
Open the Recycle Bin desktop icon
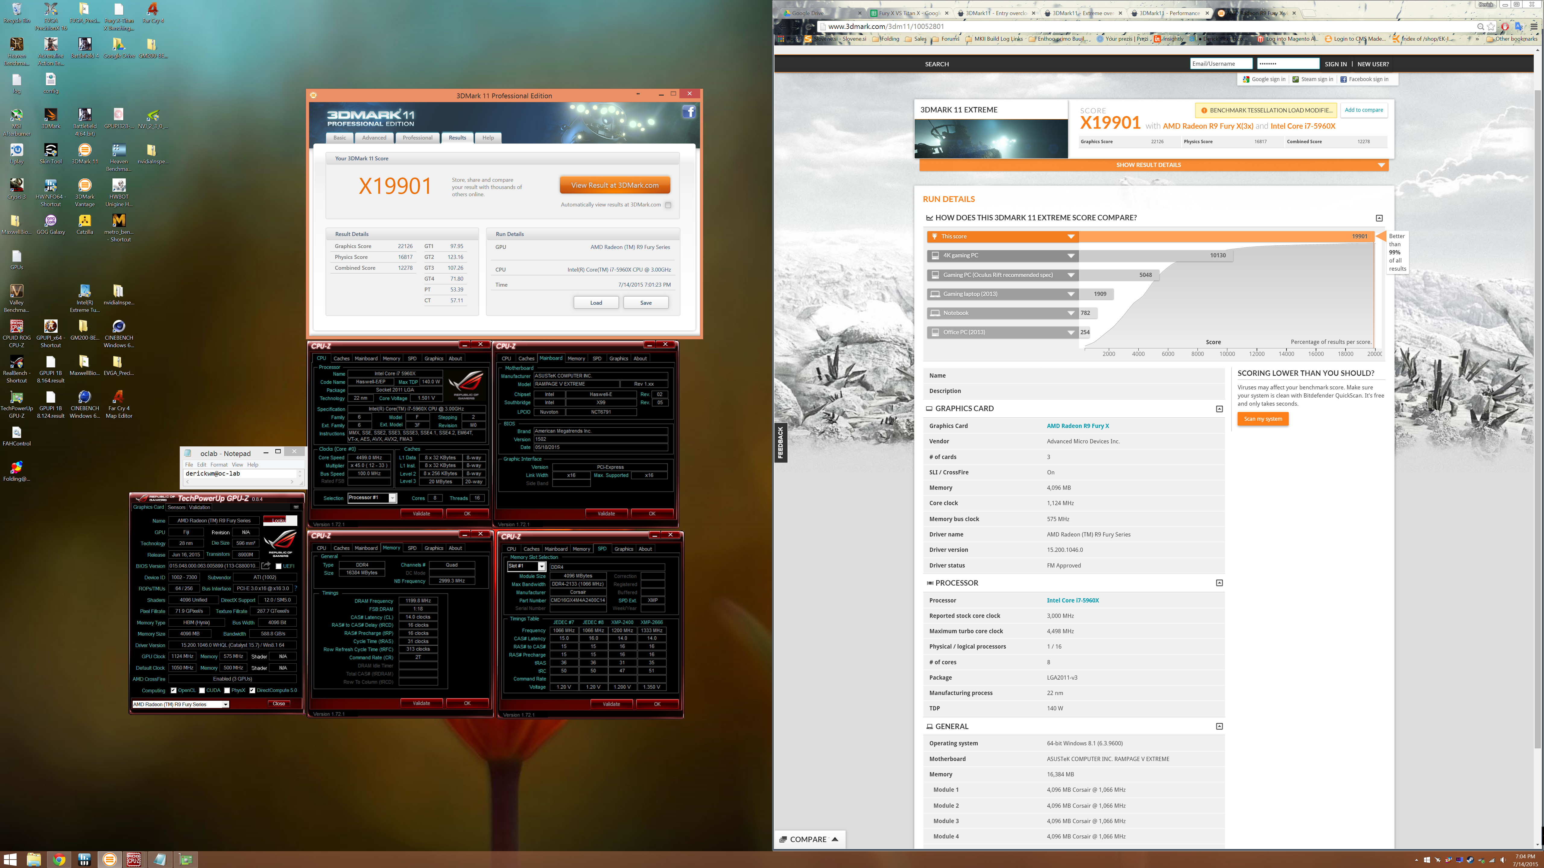[17, 13]
